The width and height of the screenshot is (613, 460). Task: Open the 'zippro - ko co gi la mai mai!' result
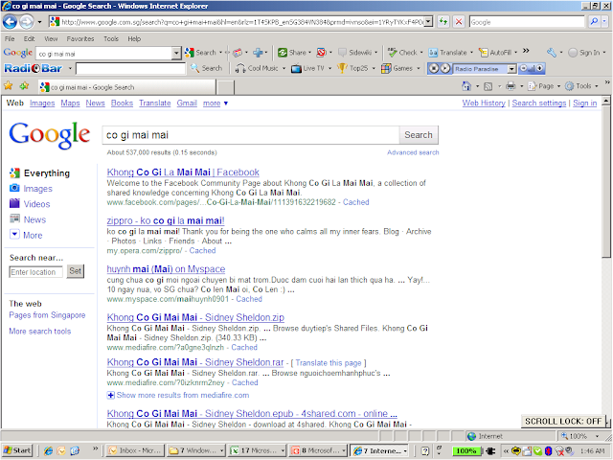[x=166, y=220]
